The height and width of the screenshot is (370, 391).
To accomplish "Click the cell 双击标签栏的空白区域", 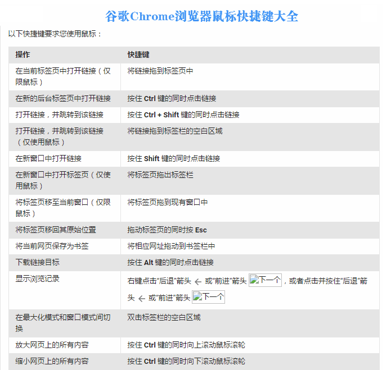I will click(250, 323).
